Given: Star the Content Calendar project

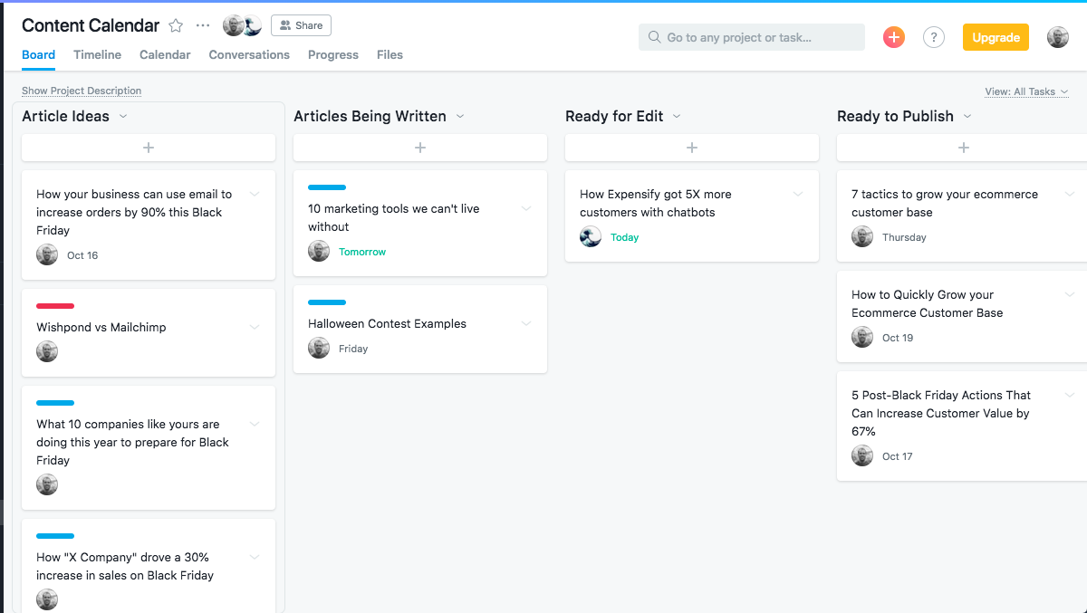Looking at the screenshot, I should [x=176, y=25].
